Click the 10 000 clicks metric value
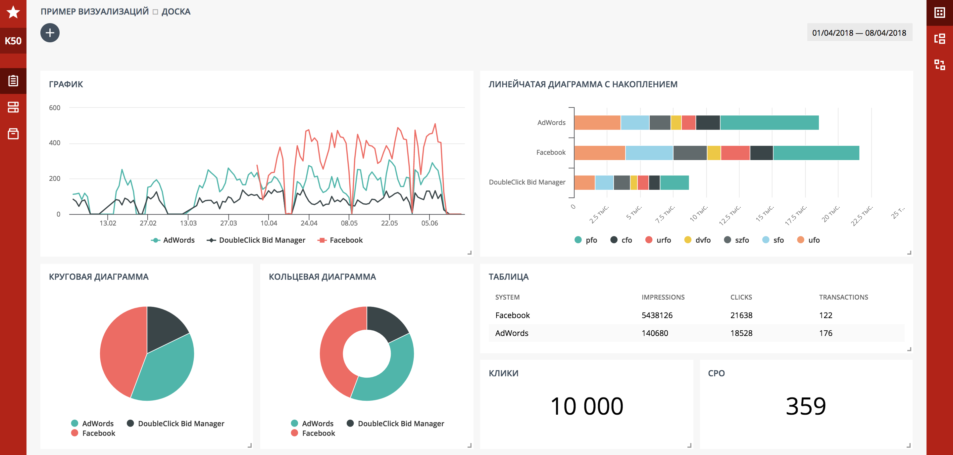Image resolution: width=953 pixels, height=455 pixels. (x=587, y=406)
